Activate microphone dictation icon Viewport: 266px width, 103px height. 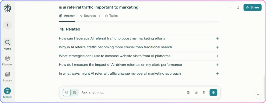(204, 92)
